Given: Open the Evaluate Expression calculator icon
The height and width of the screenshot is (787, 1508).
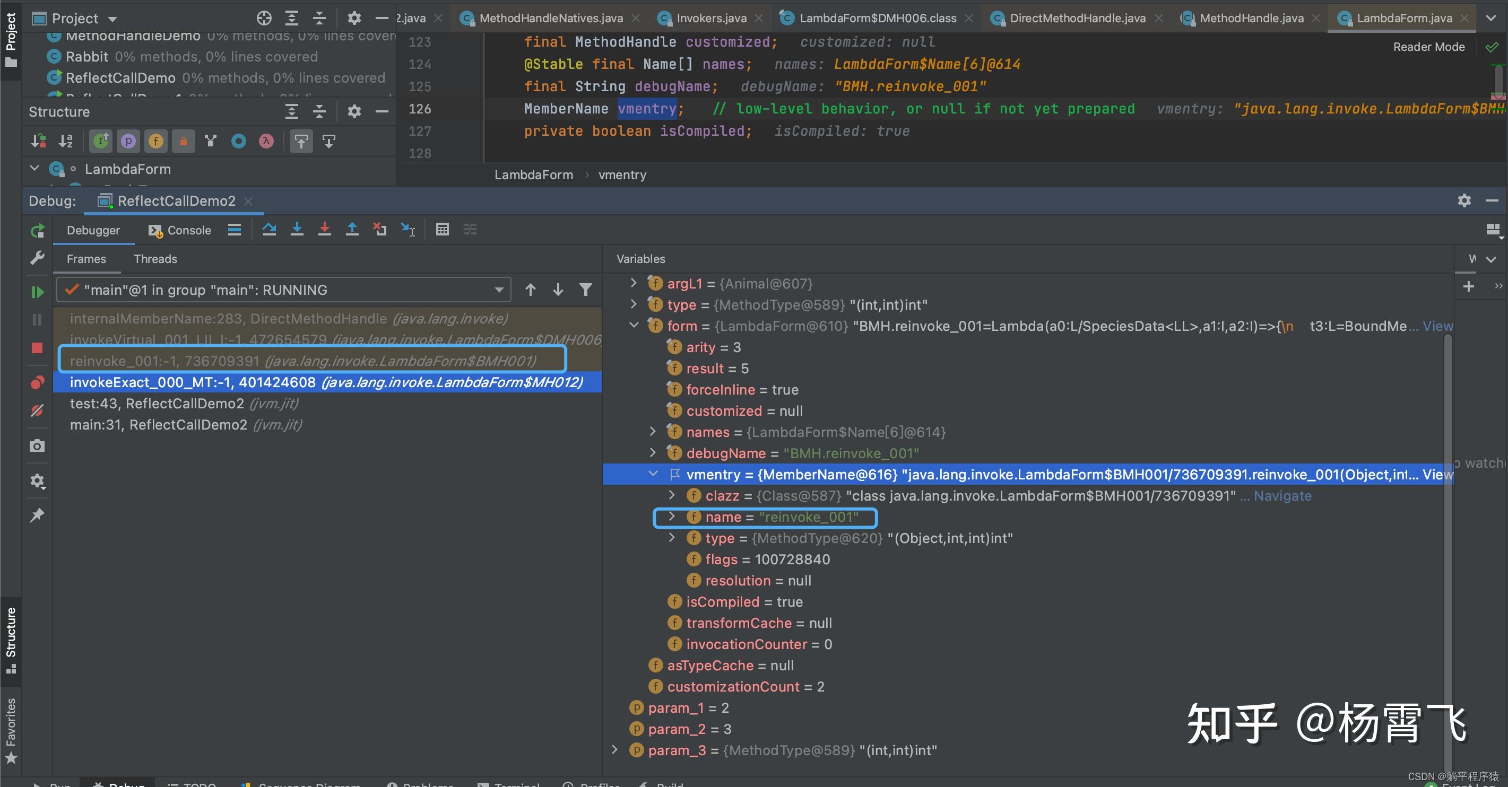Looking at the screenshot, I should (x=443, y=230).
